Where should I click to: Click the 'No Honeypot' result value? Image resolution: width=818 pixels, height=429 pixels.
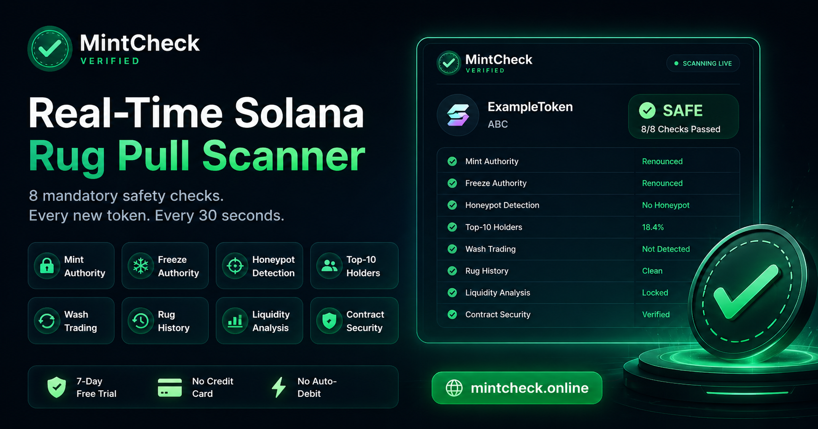(666, 205)
